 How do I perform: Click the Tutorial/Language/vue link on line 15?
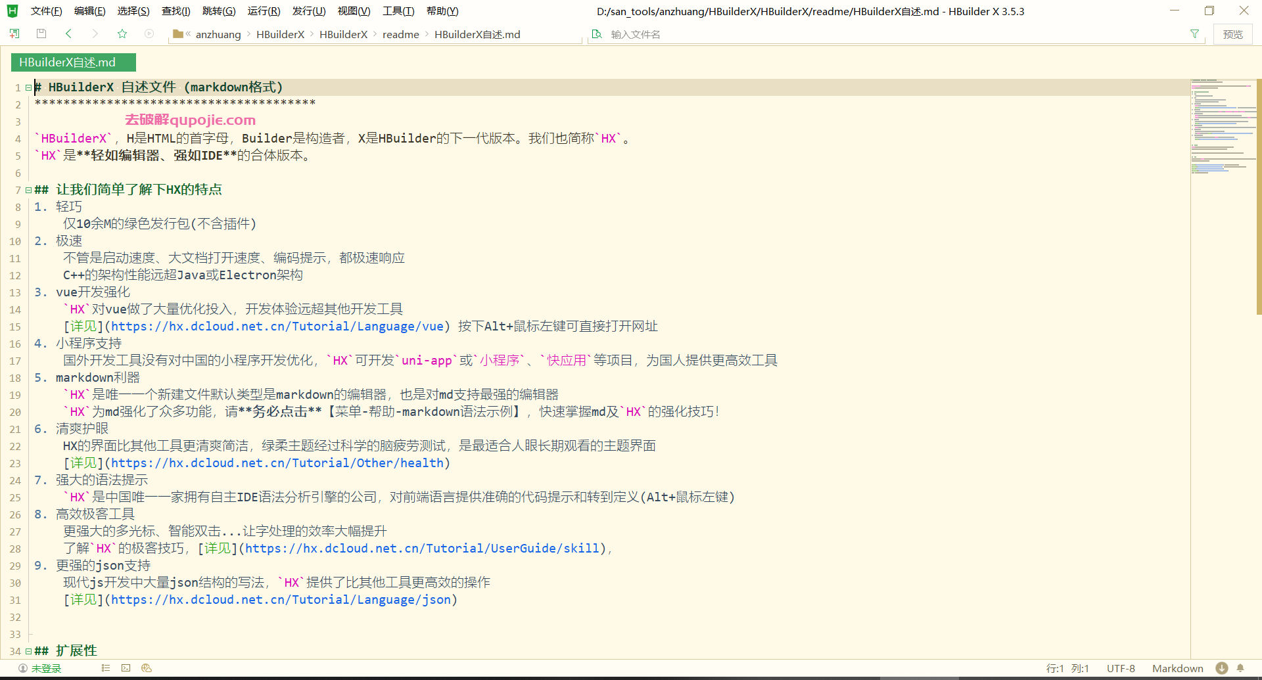(277, 327)
